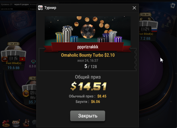
Task: Click the Уровень 31 level info panel
Action: pos(18,7)
